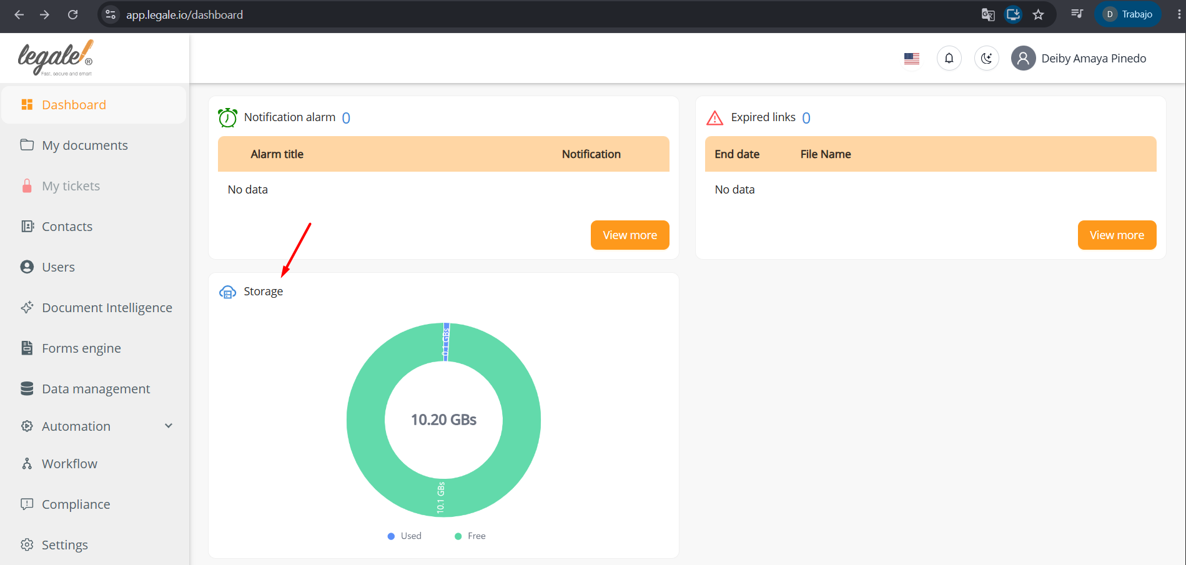This screenshot has width=1186, height=565.
Task: Expand the Automation submenu chevron
Action: click(169, 426)
